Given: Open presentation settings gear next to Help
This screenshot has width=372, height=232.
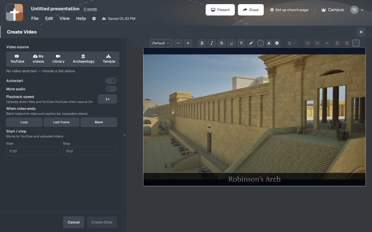Looking at the screenshot, I should point(94,19).
